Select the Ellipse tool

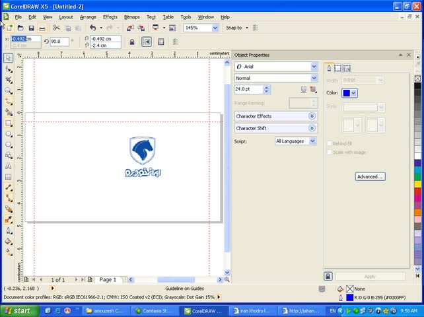tap(9, 134)
